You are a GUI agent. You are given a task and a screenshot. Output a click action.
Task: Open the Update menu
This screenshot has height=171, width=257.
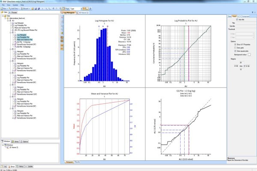pyautogui.click(x=15, y=5)
